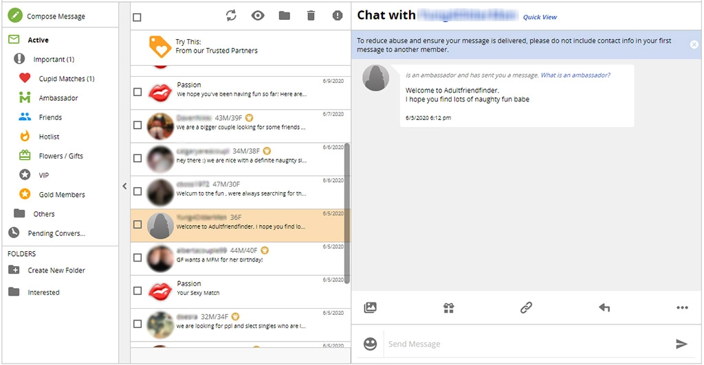Image resolution: width=704 pixels, height=365 pixels.
Task: Move selected messages to folder icon
Action: (284, 16)
